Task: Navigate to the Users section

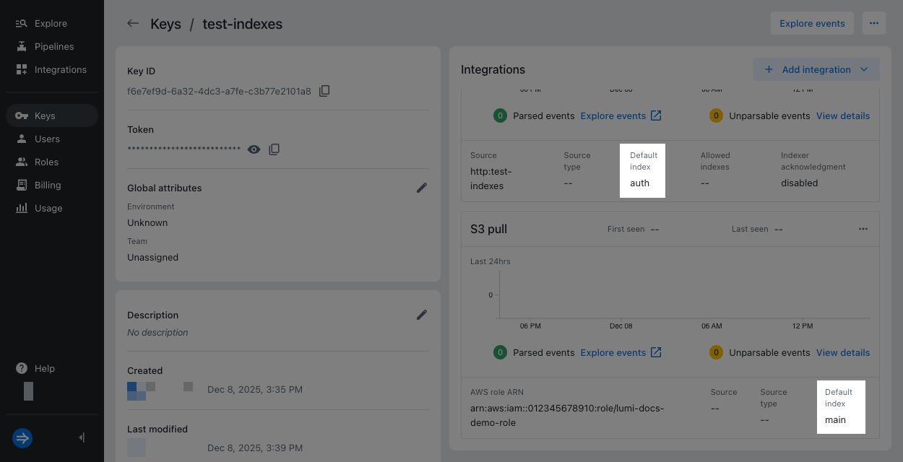Action: (47, 139)
